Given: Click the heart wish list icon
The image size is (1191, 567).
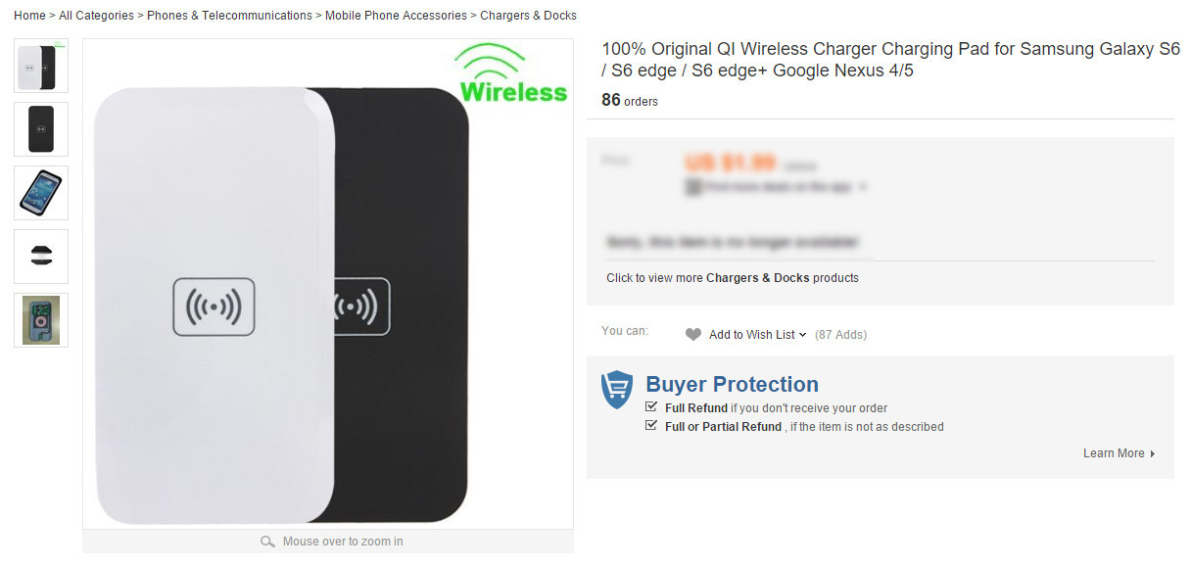Looking at the screenshot, I should click(x=693, y=335).
